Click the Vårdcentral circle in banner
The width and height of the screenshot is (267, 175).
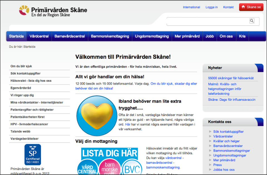[88, 167]
